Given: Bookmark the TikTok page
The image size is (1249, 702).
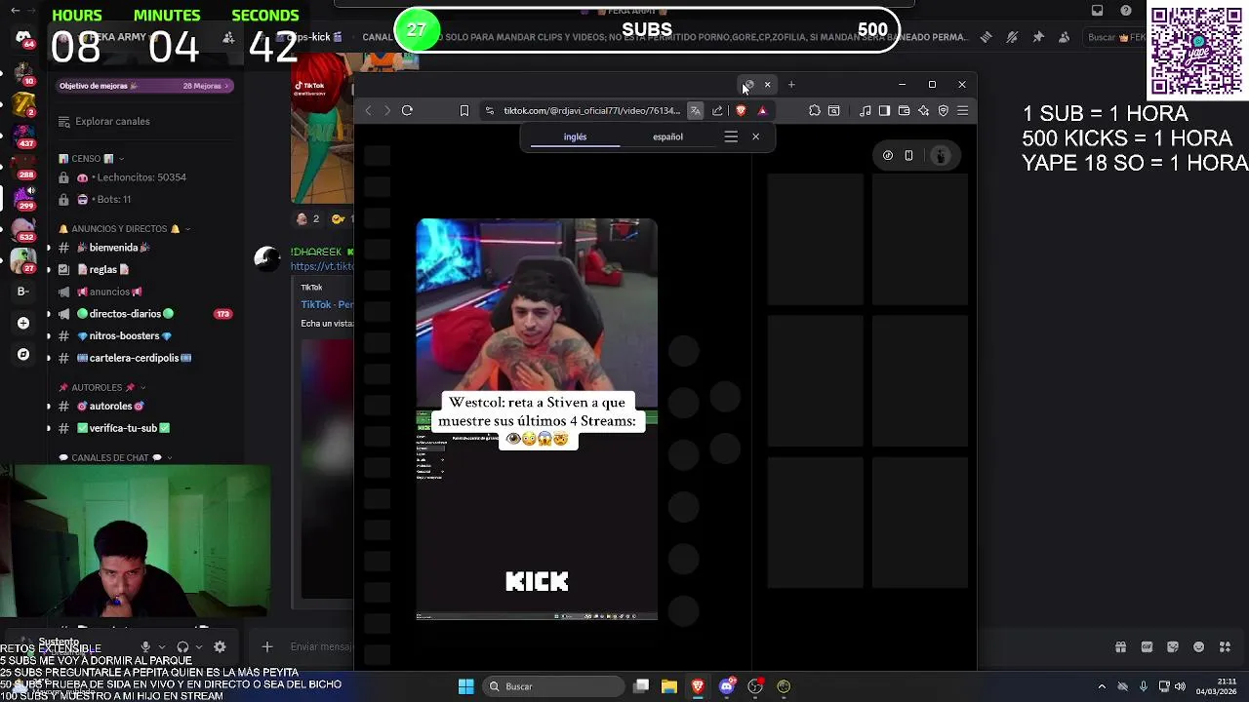Looking at the screenshot, I should coord(464,110).
